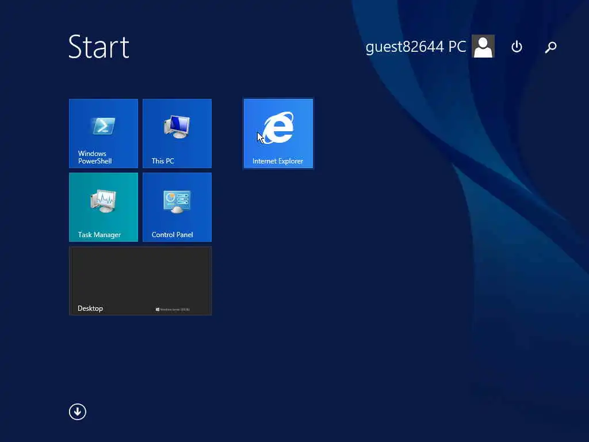Switch to the Desktop tile

140,281
